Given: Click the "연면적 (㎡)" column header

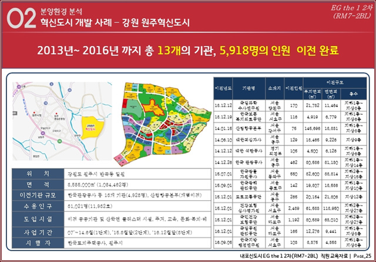Looking at the screenshot, I should tap(331, 94).
